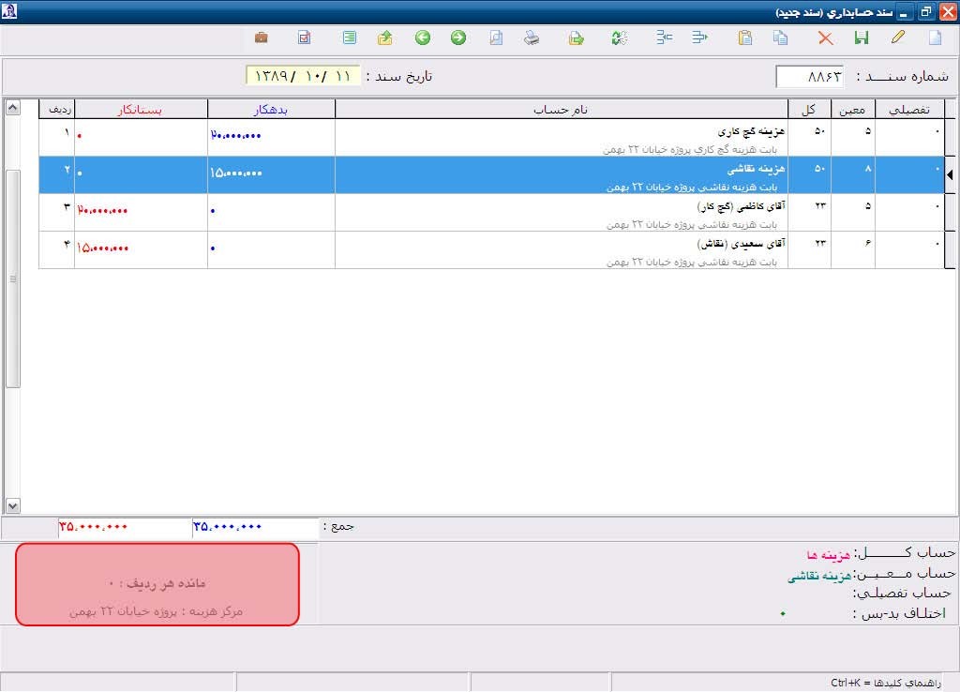This screenshot has height=692, width=960.
Task: Go to previous voucher with left green arrow
Action: (423, 38)
